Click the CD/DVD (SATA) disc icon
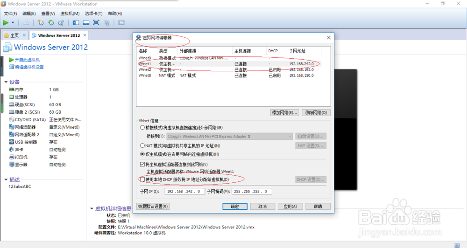This screenshot has height=248, width=467. [x=12, y=119]
